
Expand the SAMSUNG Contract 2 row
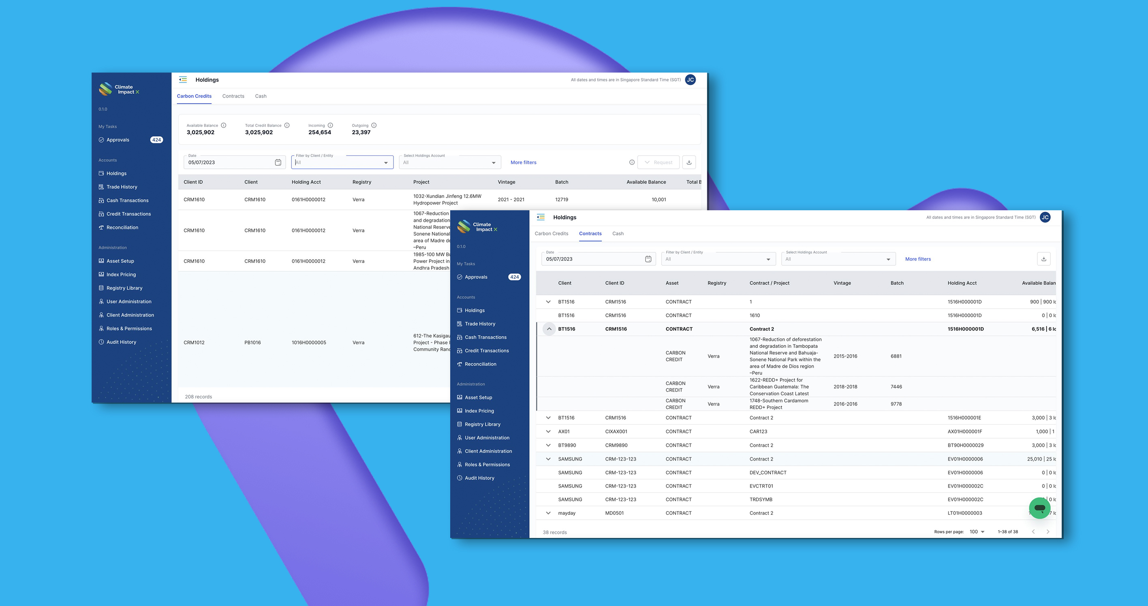(548, 459)
